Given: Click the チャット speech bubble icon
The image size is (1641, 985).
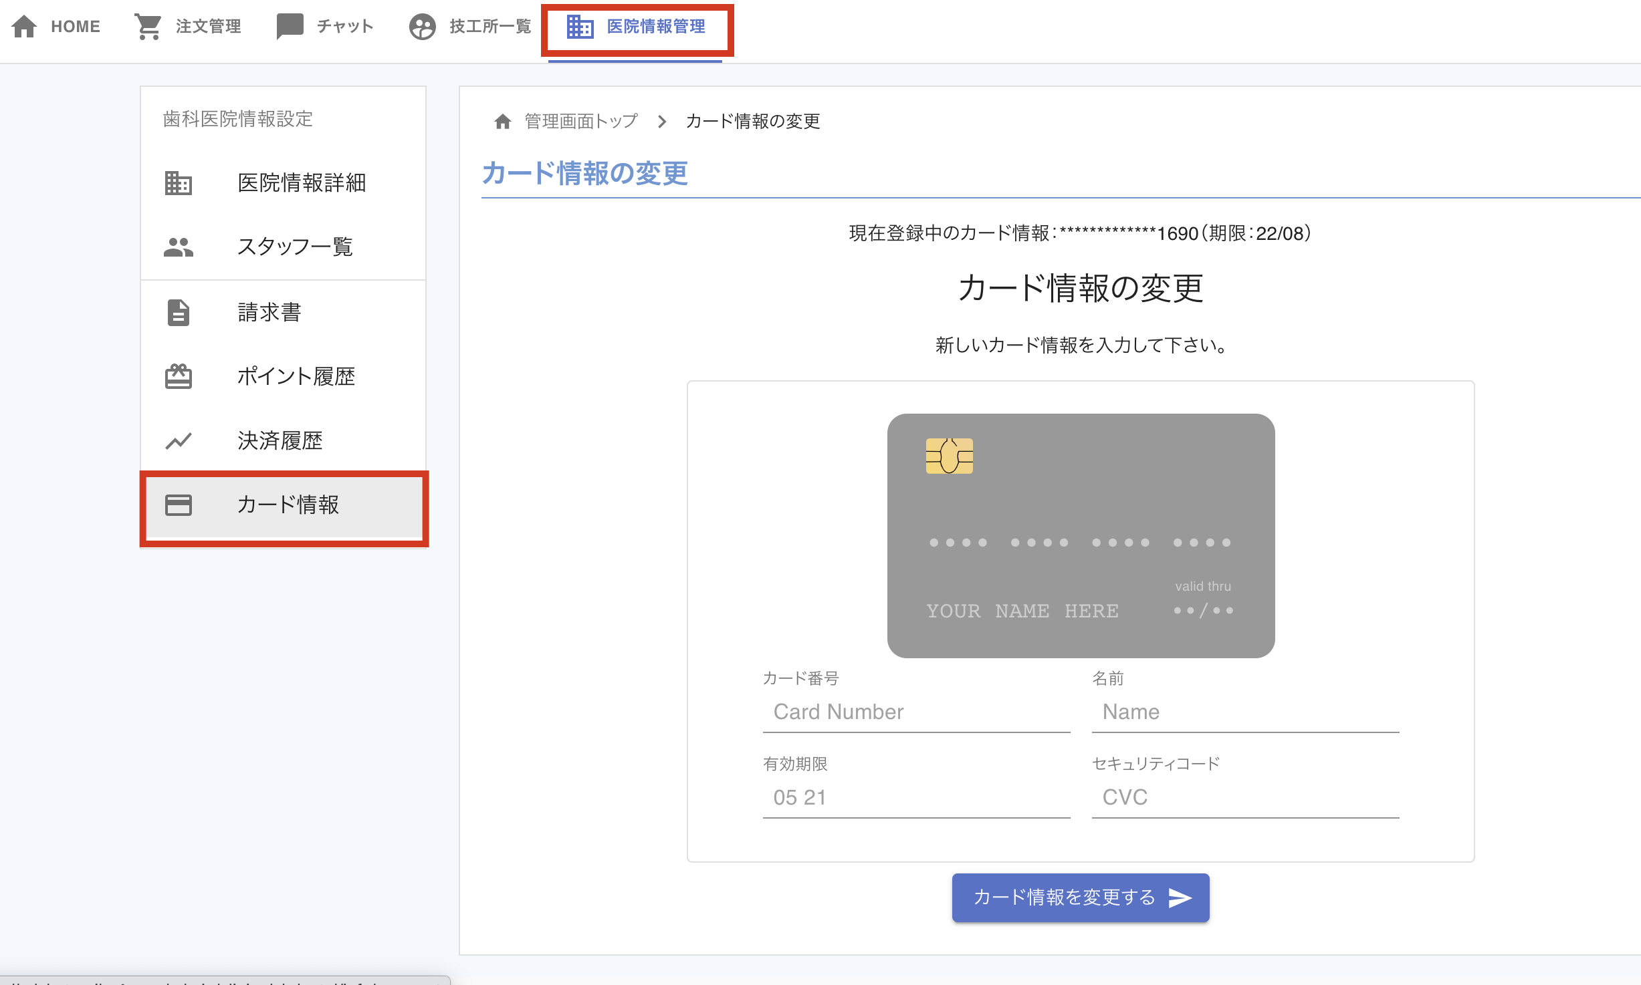Looking at the screenshot, I should tap(290, 27).
